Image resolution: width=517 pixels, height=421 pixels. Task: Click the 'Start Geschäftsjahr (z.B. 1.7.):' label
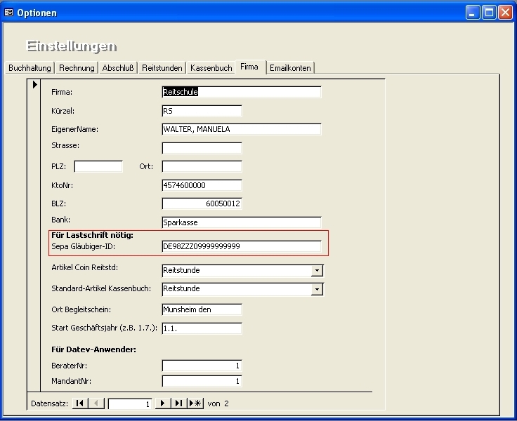104,328
